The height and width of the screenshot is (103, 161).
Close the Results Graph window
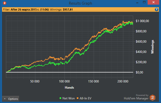[154, 2]
